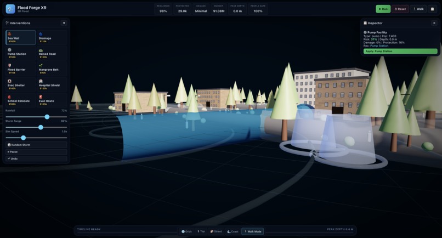The height and width of the screenshot is (238, 442).
Task: Choose the School Relocate intervention
Action: click(21, 100)
